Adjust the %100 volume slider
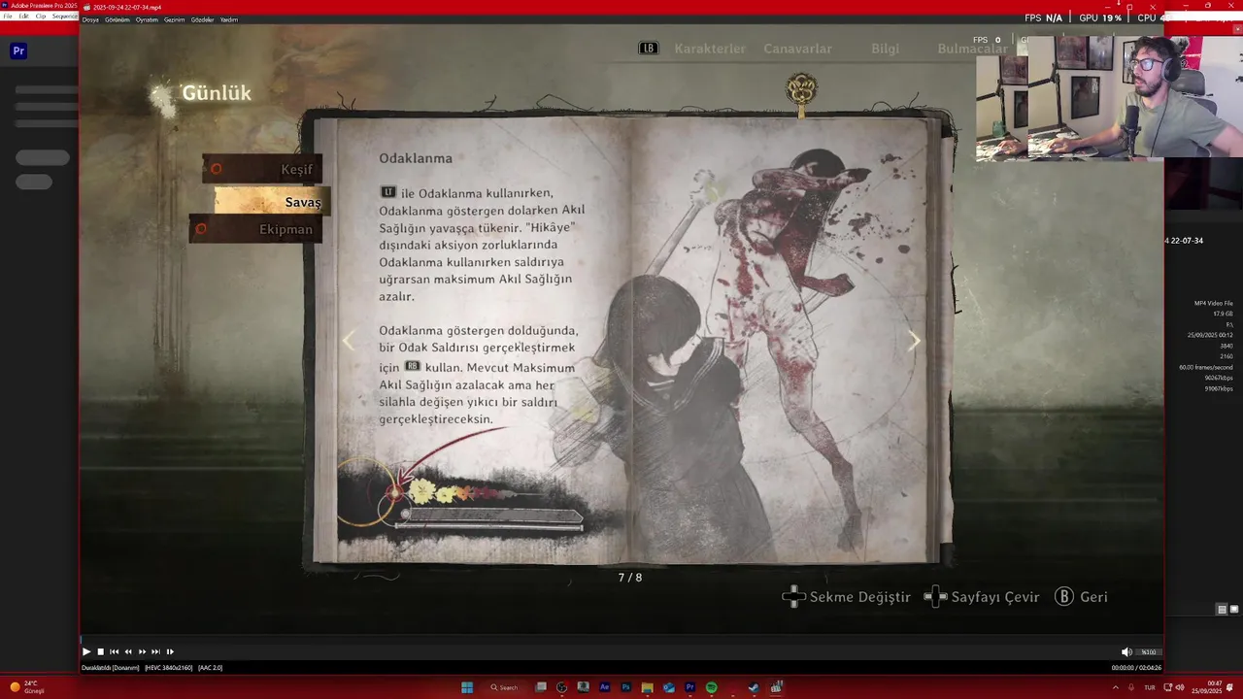 [x=1148, y=652]
